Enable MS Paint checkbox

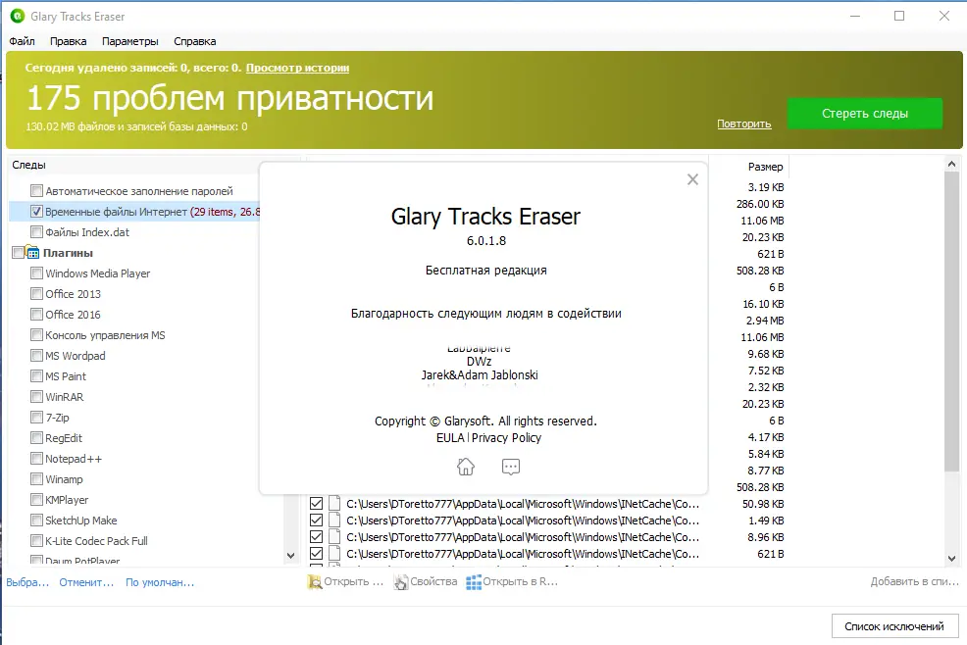click(x=36, y=376)
